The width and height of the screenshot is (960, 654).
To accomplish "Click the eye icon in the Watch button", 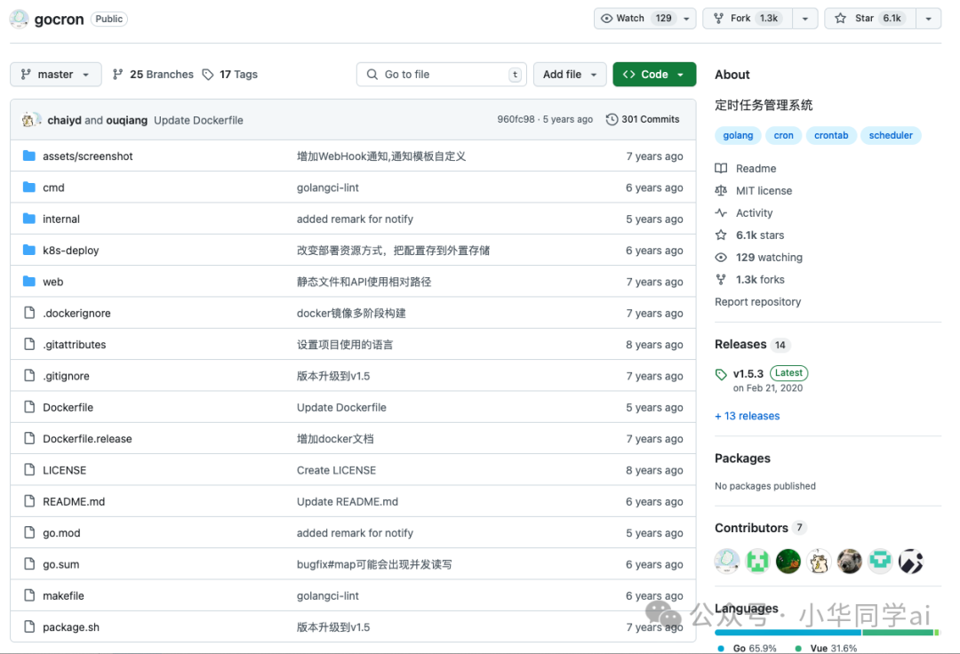I will tap(606, 19).
